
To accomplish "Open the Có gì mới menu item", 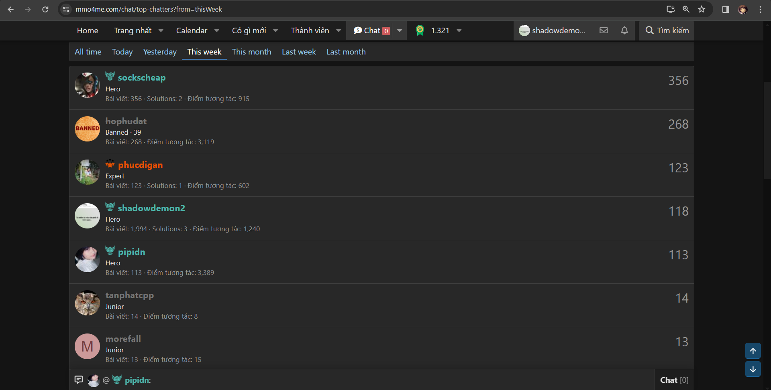I will click(249, 30).
